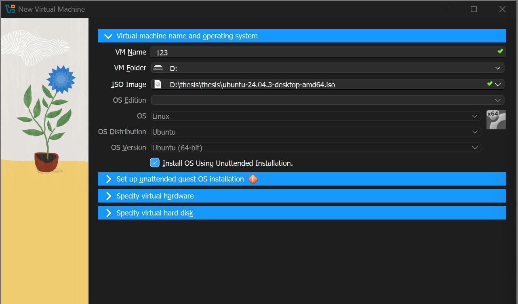This screenshot has width=518, height=304.
Task: Click the drive icon in the VM Folder field
Action: 158,68
